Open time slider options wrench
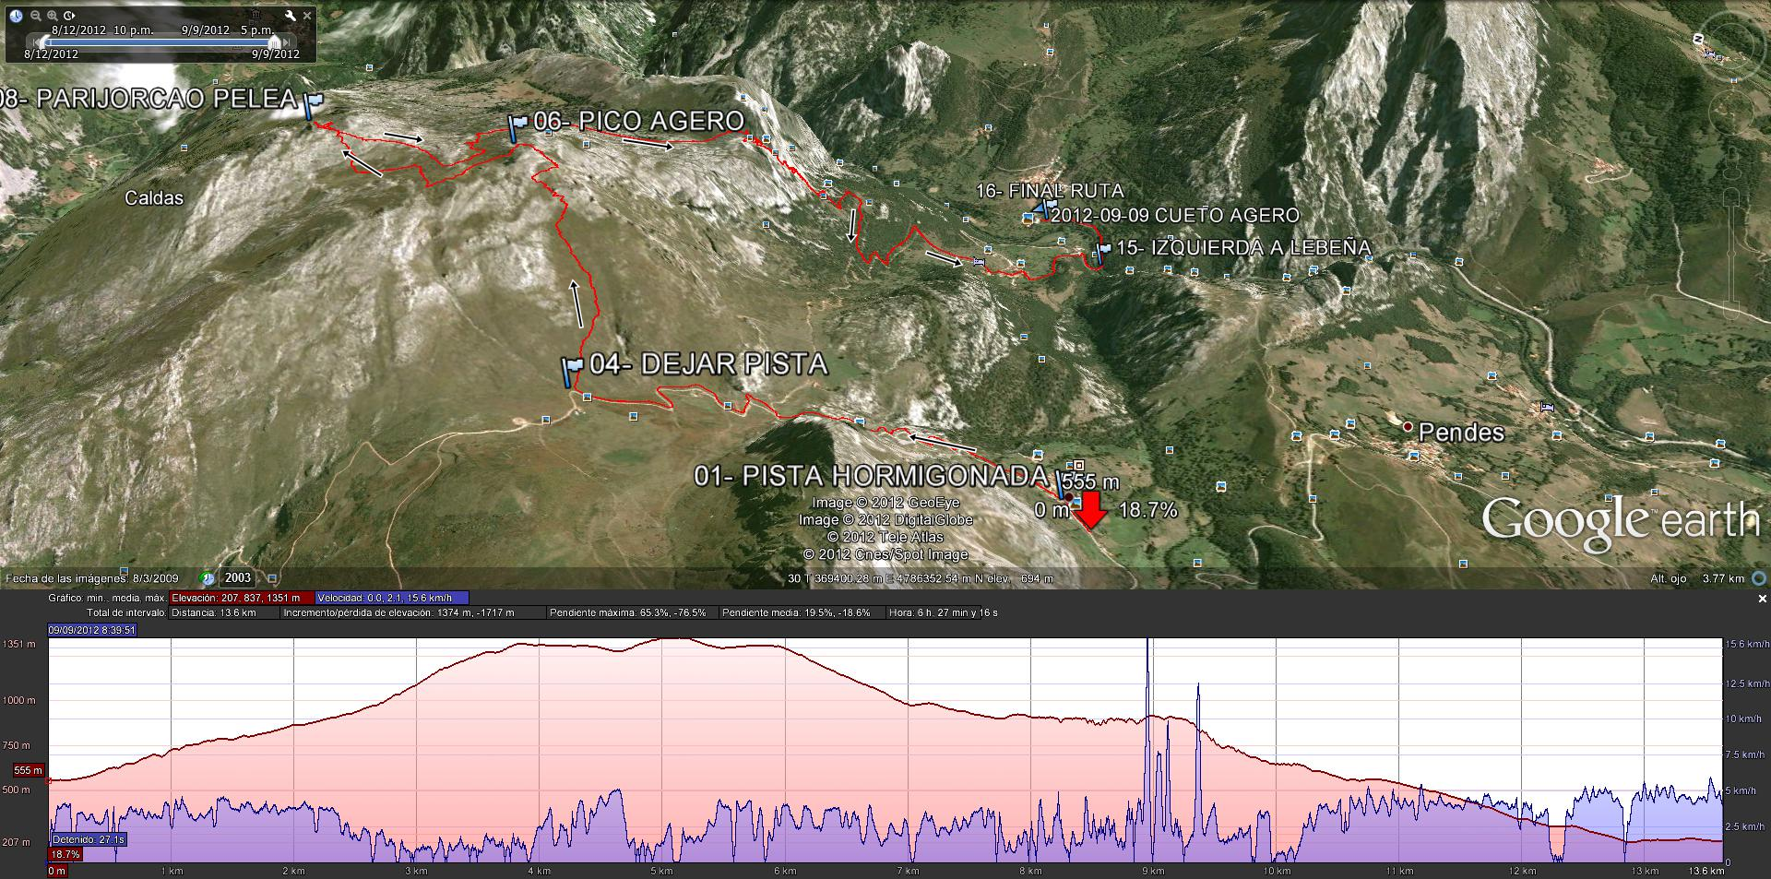The width and height of the screenshot is (1771, 879). 290,16
